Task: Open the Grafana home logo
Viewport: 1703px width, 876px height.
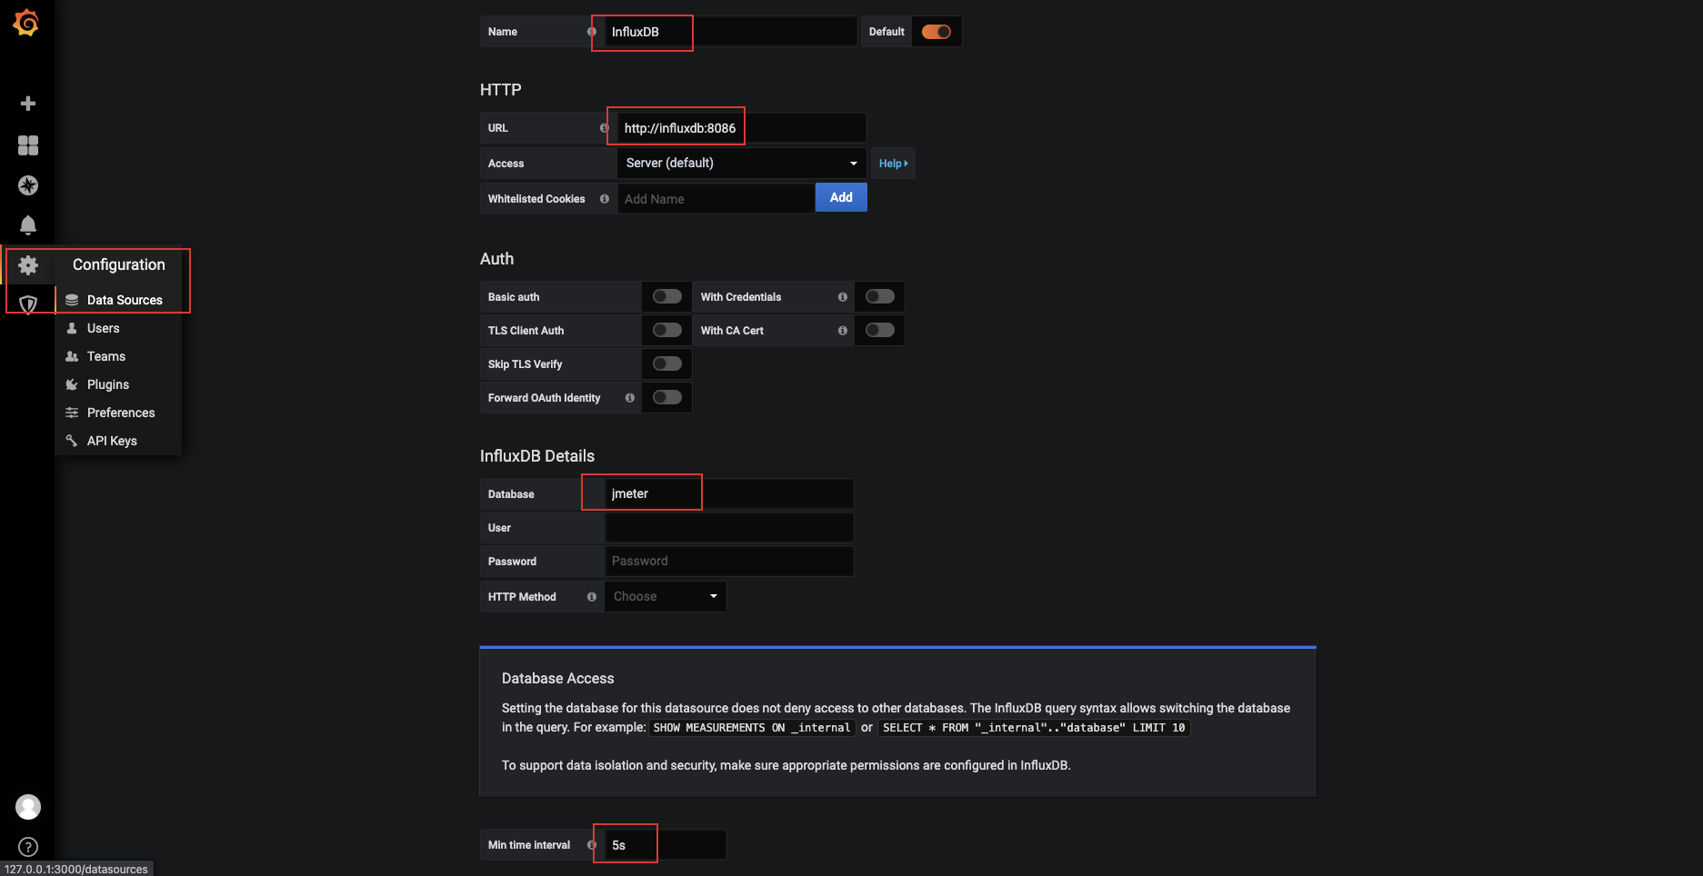Action: click(x=26, y=23)
